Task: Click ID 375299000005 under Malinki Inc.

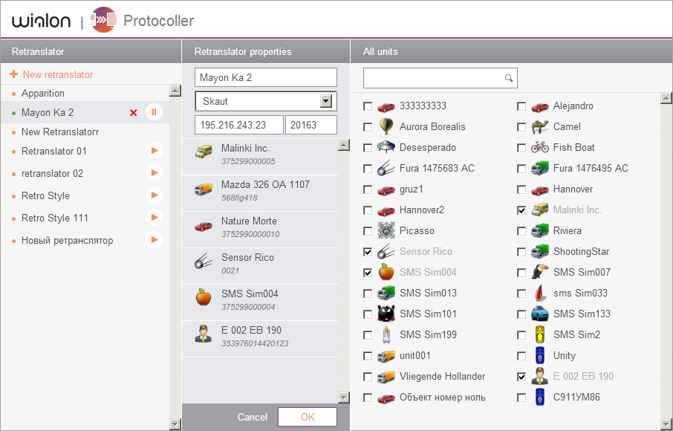Action: 249,161
